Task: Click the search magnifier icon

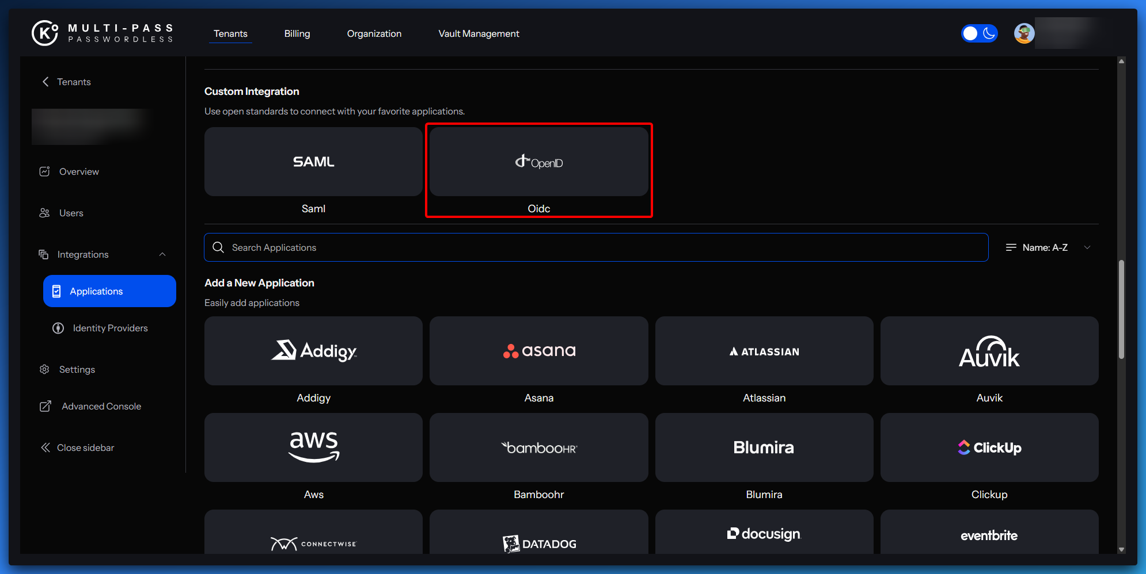Action: click(x=218, y=247)
